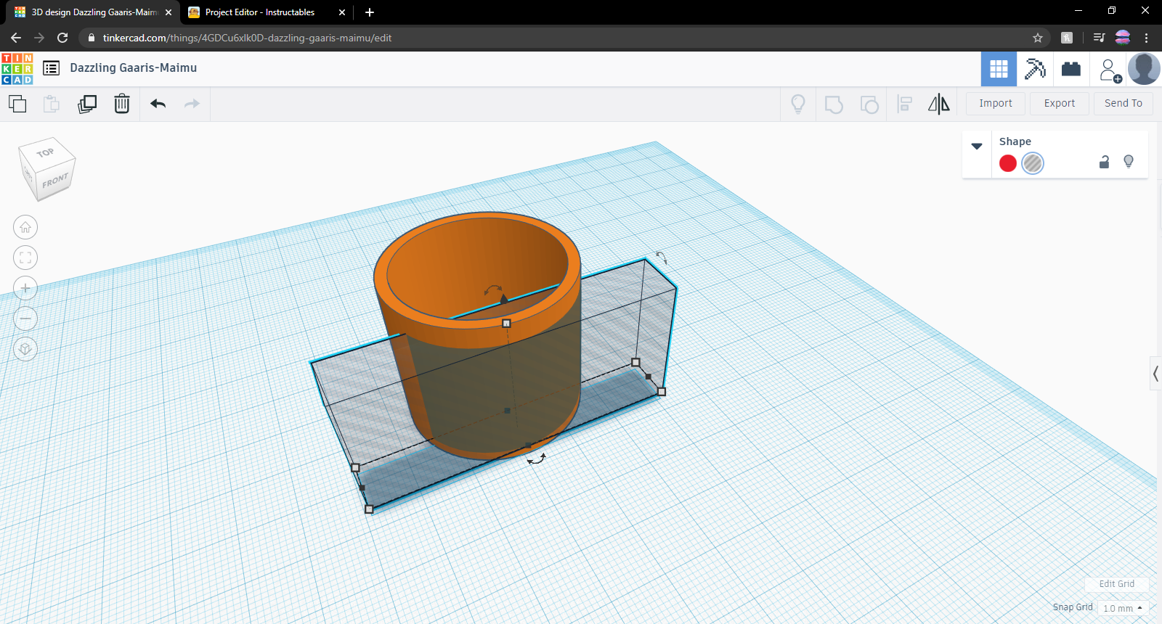
Task: Click the Fit all in view icon
Action: click(25, 258)
